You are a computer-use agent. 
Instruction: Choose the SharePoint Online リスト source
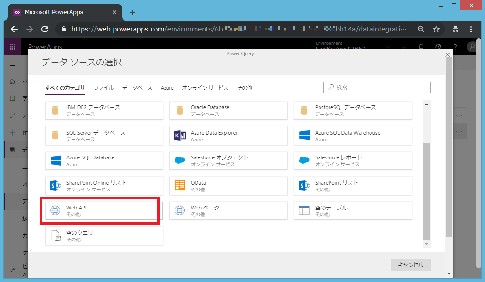coord(104,186)
